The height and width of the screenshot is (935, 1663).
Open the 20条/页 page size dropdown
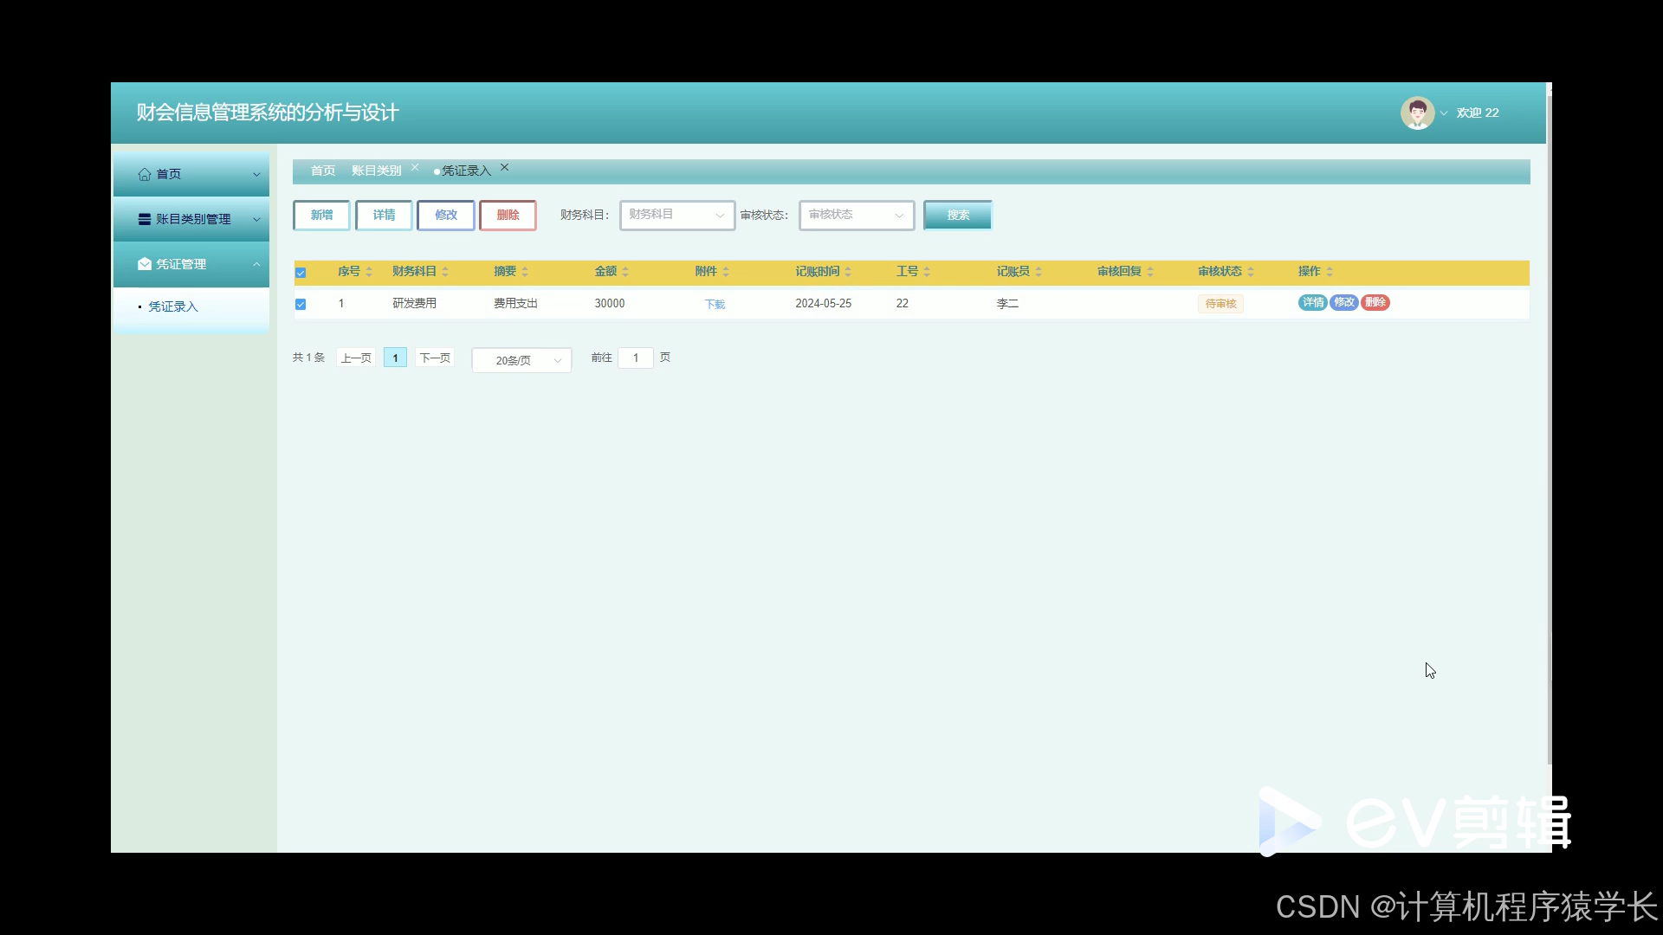(521, 360)
